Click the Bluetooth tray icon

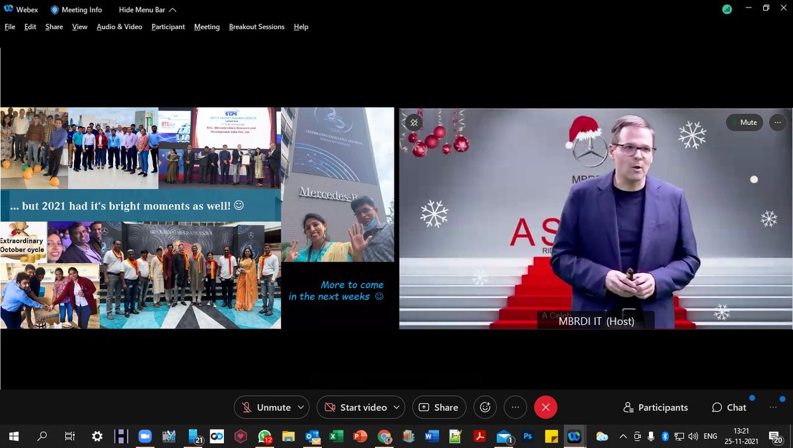pyautogui.click(x=665, y=436)
